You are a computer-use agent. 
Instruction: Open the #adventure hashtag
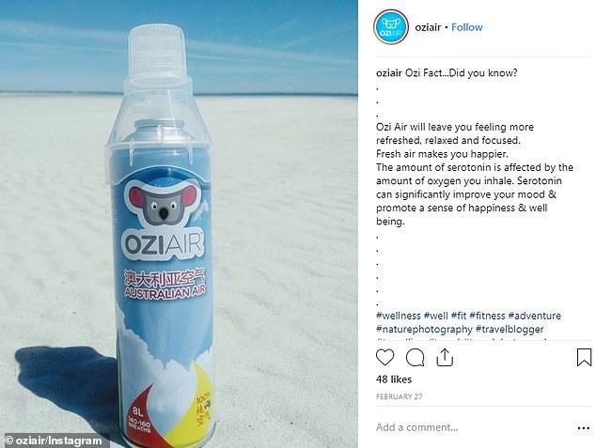click(x=535, y=316)
